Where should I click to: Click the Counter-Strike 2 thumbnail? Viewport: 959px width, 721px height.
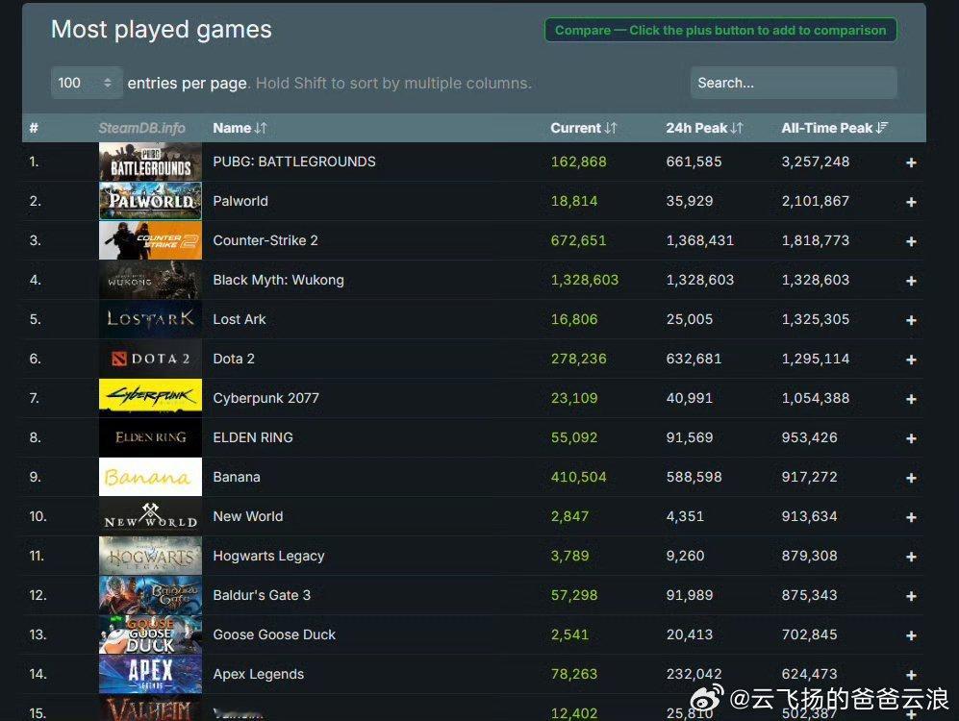(x=150, y=240)
